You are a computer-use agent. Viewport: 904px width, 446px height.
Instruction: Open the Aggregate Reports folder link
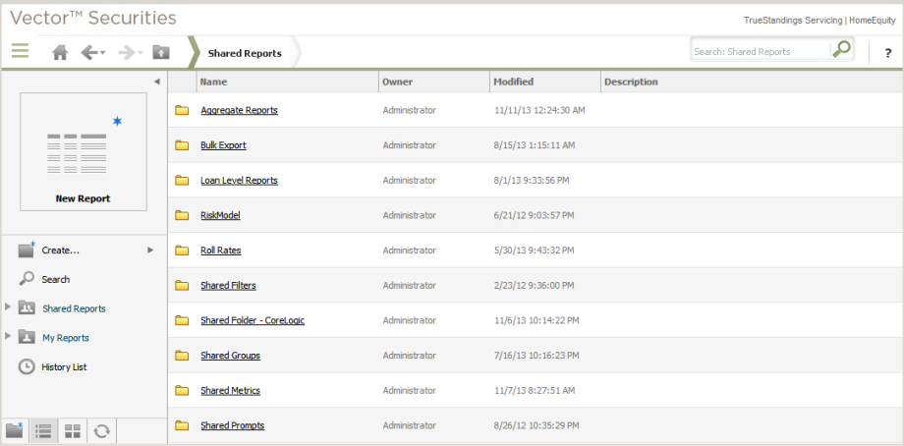tap(239, 110)
